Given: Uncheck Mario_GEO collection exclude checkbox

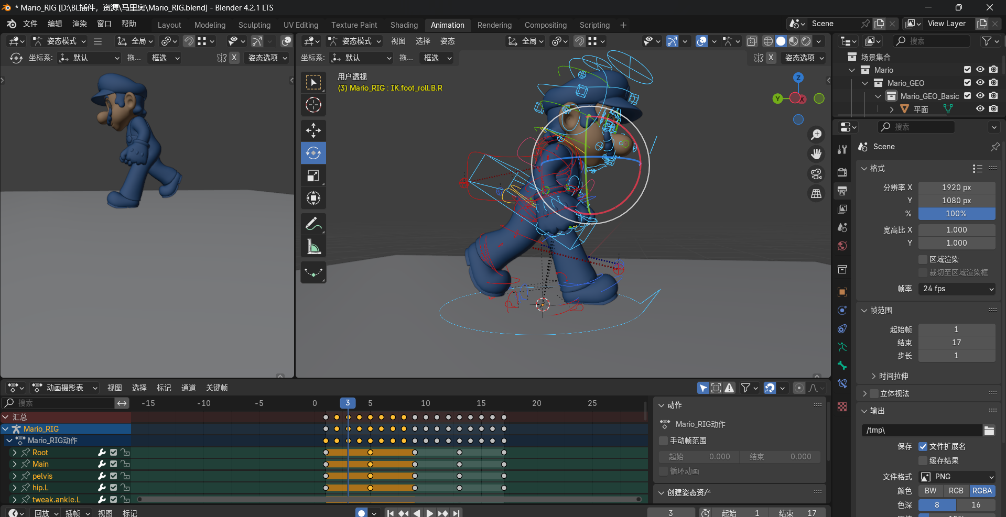Looking at the screenshot, I should 968,83.
